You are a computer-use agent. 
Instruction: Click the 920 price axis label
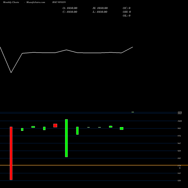tap(179, 151)
